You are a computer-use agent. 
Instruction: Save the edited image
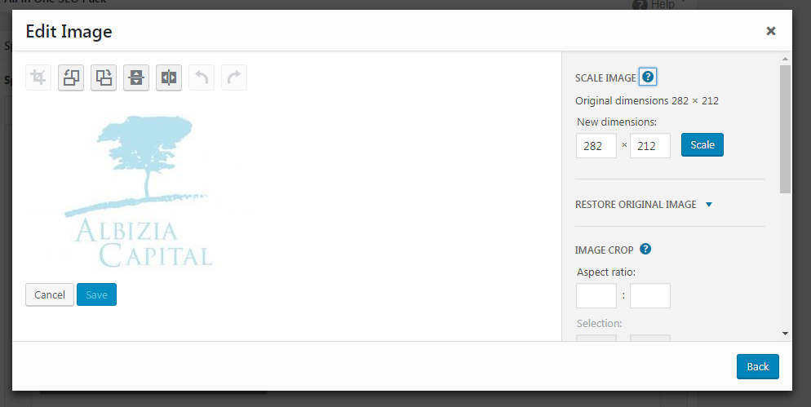tap(97, 294)
